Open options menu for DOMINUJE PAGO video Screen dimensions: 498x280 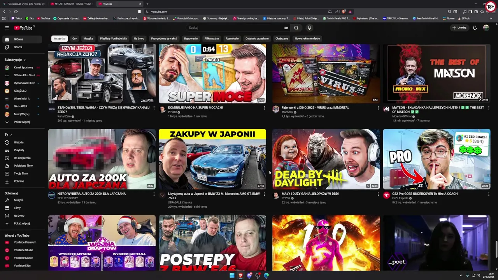click(x=265, y=108)
